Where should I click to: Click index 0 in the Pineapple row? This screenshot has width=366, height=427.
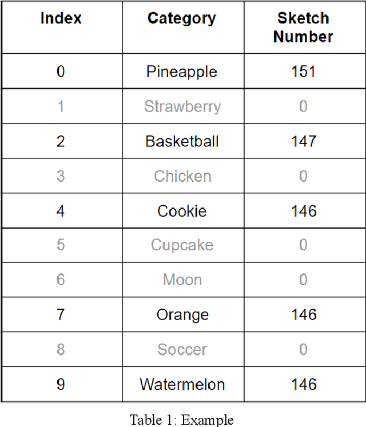click(x=61, y=71)
